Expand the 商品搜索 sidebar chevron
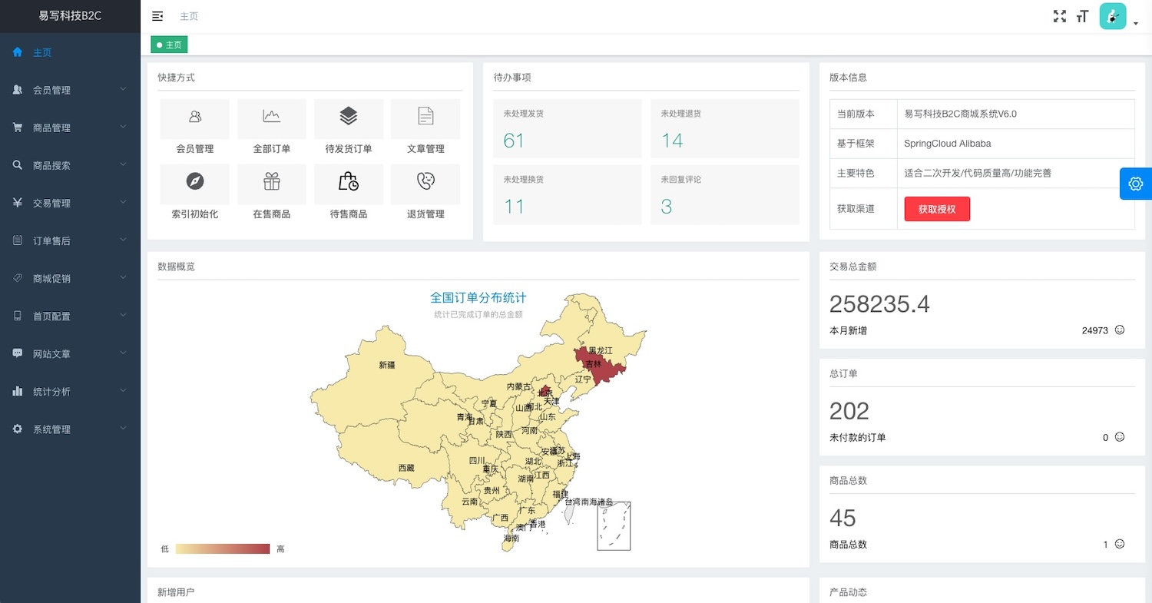This screenshot has width=1152, height=603. (x=124, y=165)
